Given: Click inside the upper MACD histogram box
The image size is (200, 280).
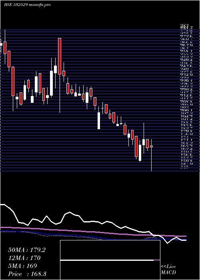Looking at the screenshot, I should coord(110,250).
